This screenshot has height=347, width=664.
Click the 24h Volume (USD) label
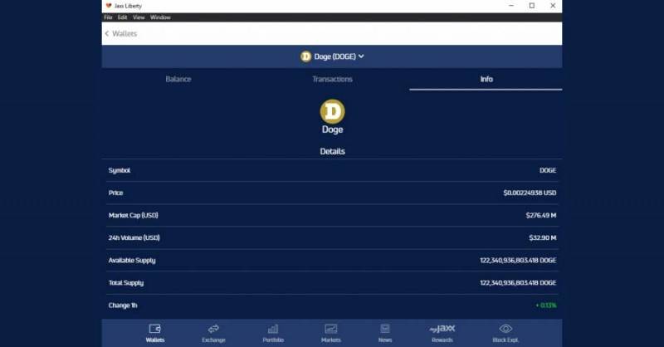pos(134,237)
